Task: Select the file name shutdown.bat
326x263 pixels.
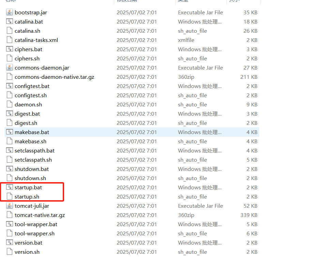Action: tap(32, 169)
